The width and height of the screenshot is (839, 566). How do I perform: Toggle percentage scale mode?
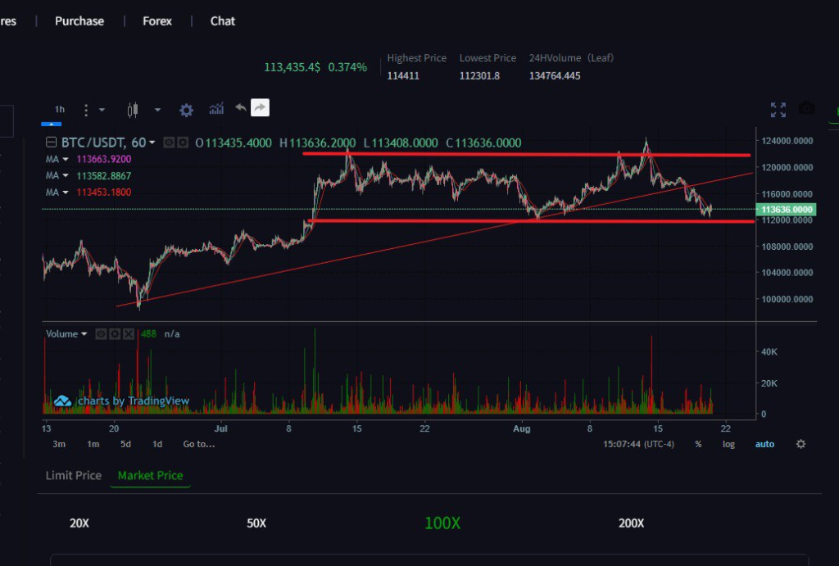click(x=698, y=444)
